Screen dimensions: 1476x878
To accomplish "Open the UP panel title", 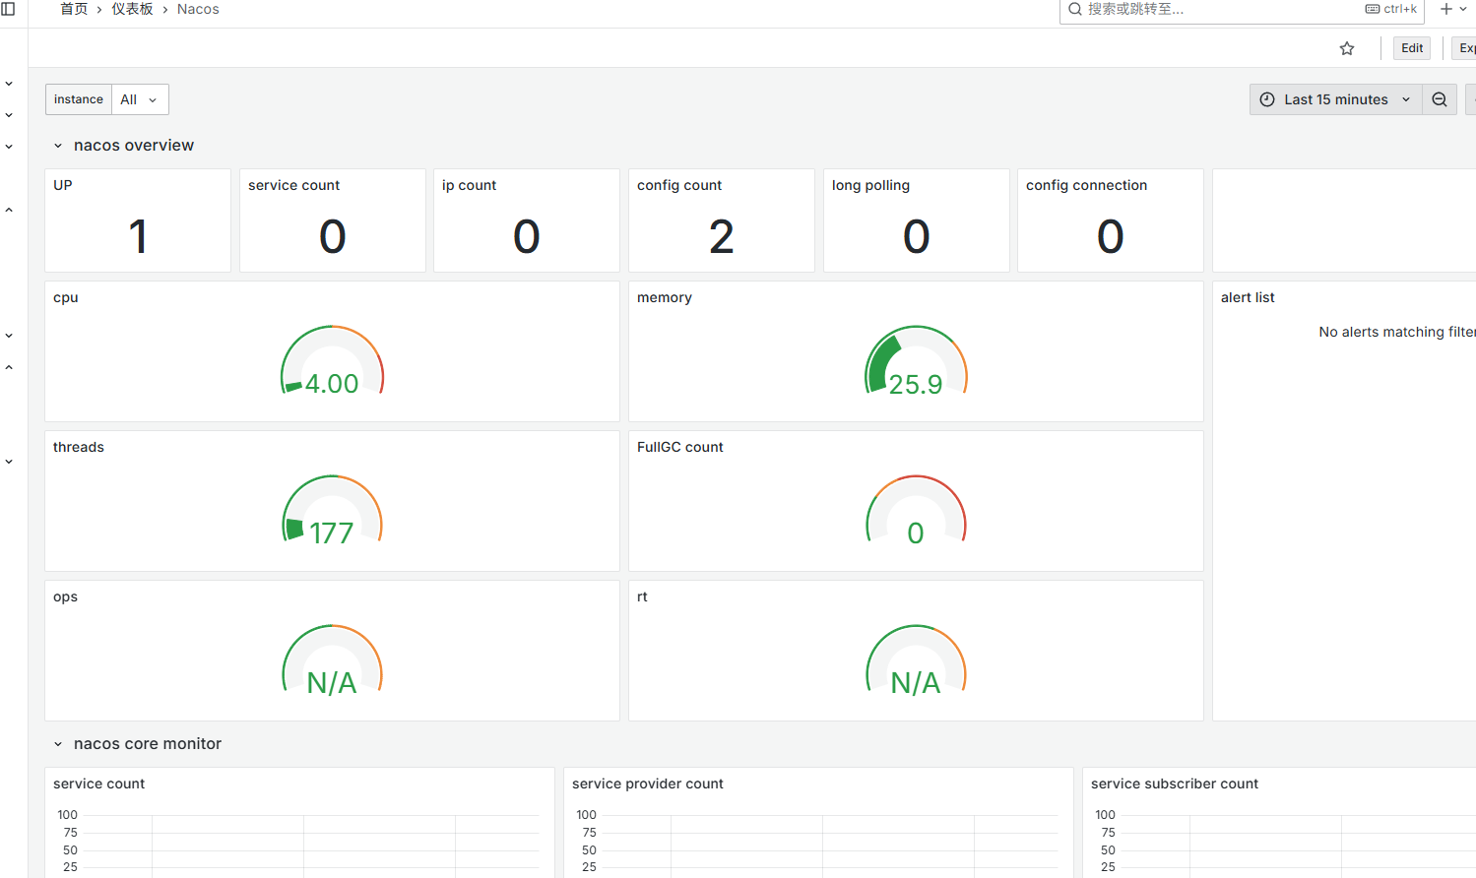I will pos(63,185).
